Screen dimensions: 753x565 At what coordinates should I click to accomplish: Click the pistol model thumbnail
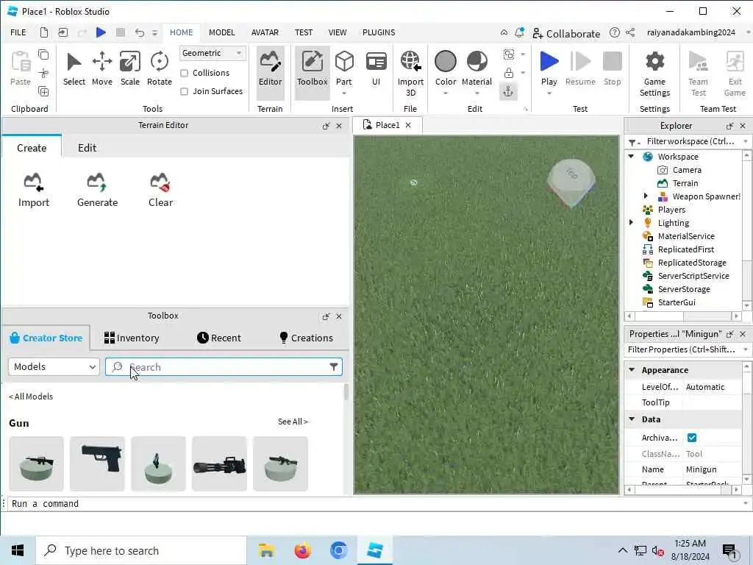coord(97,463)
